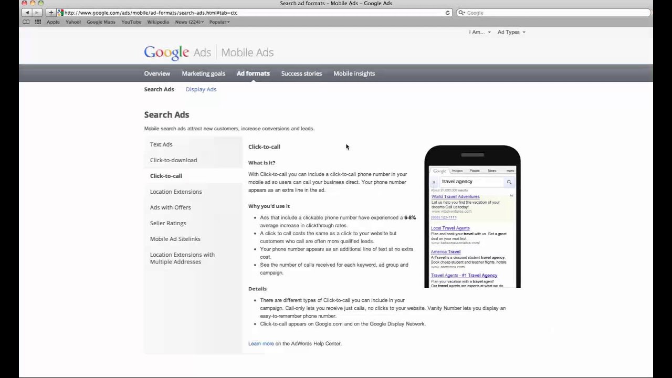
Task: Open the Apple bookmark
Action: pyautogui.click(x=53, y=22)
